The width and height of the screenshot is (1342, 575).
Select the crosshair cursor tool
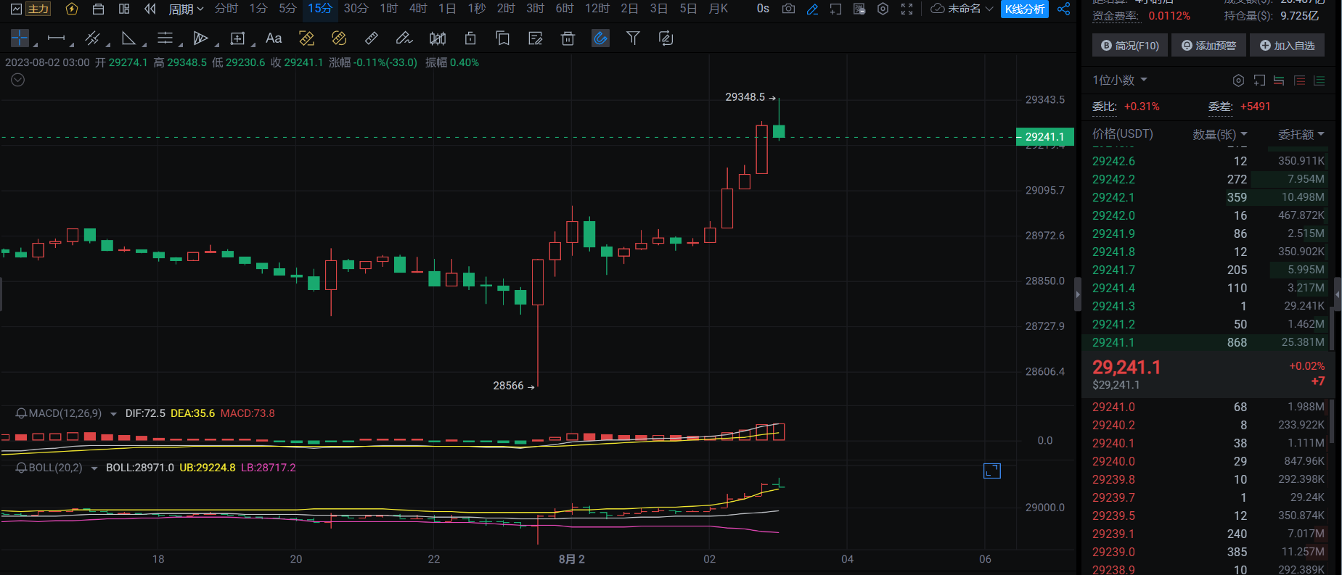coord(20,38)
